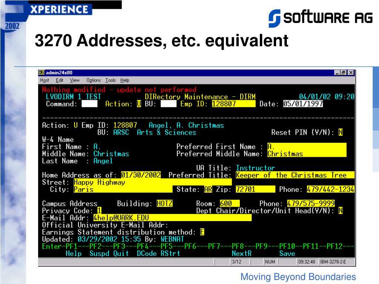Click the Action field containing U
Screen dimensions: 379x284
tap(139, 104)
